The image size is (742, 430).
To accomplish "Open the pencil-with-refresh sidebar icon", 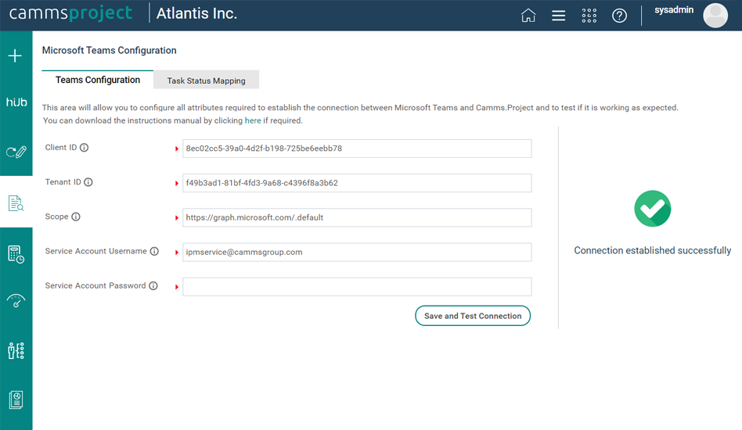I will click(x=16, y=152).
